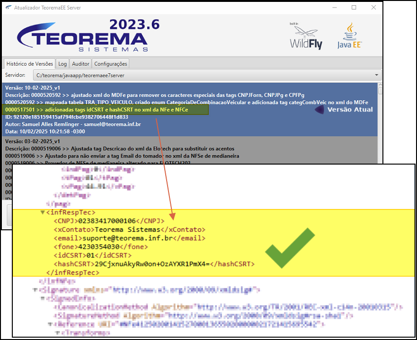
Task: Click the Versão Atual marker
Action: tap(344, 110)
